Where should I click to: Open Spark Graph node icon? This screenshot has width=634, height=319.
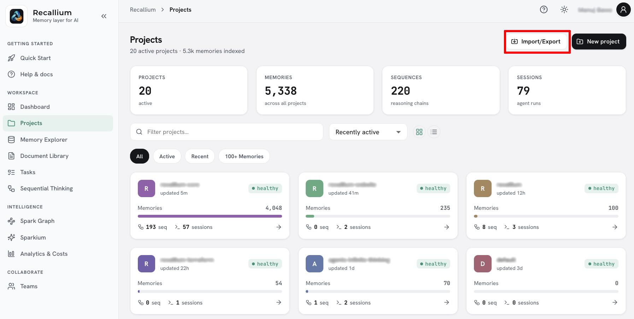pos(11,221)
